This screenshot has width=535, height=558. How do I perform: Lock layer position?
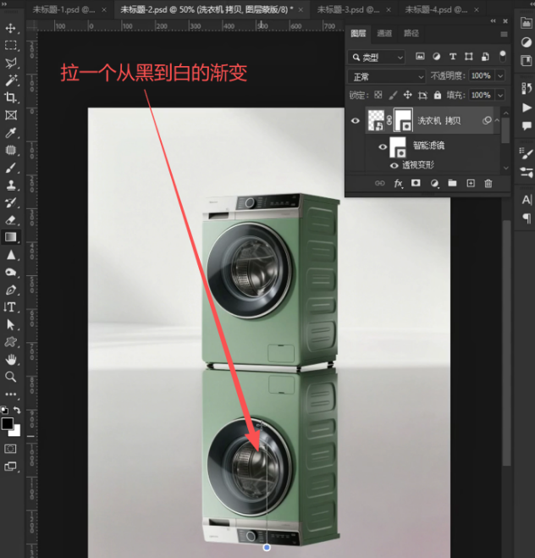pos(408,95)
